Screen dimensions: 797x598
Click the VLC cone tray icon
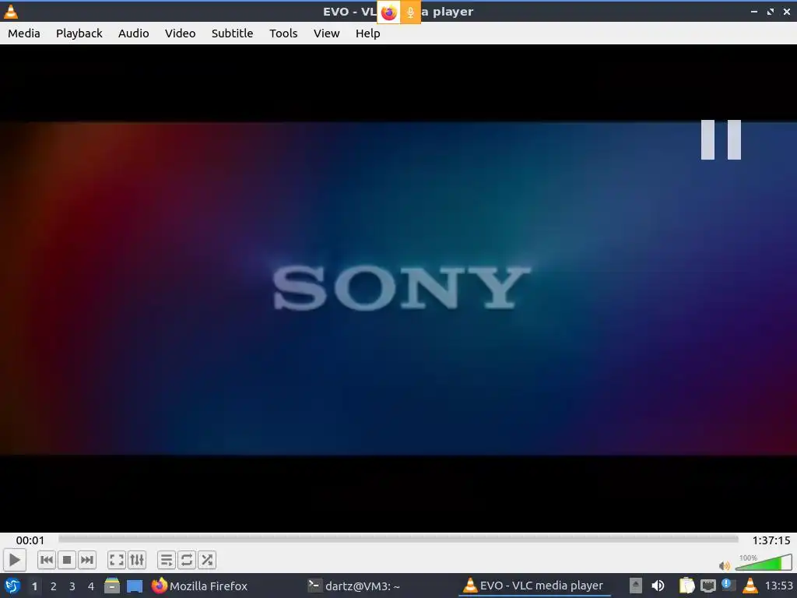click(750, 586)
